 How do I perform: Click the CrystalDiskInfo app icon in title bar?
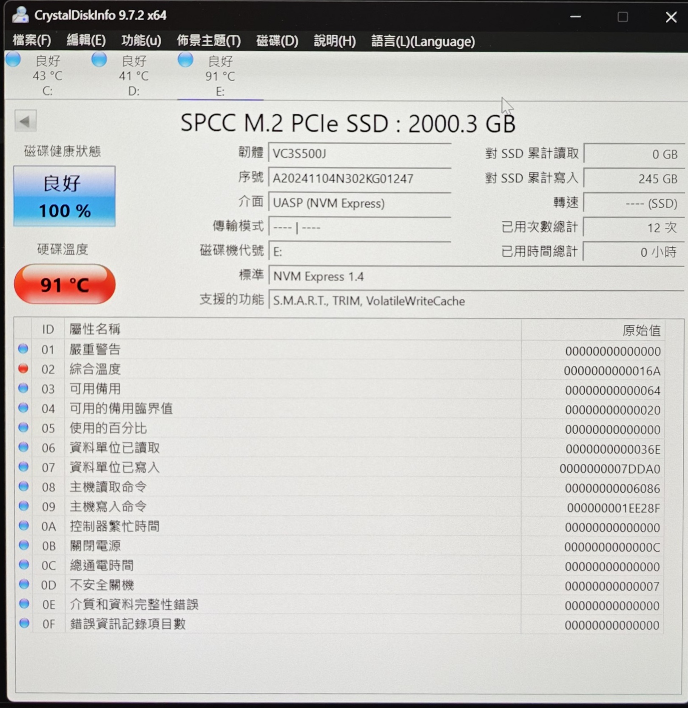(20, 15)
